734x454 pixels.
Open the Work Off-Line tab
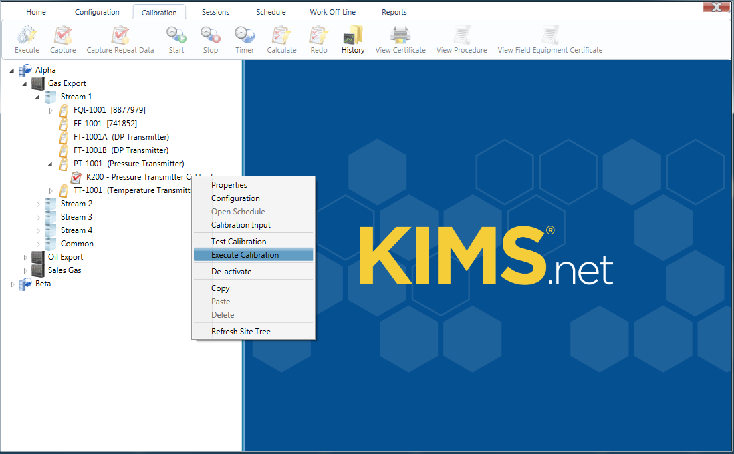332,12
